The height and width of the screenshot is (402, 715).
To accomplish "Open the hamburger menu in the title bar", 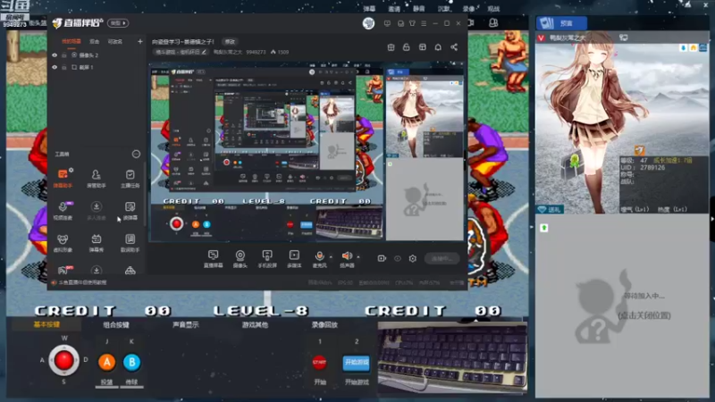I will click(x=424, y=23).
